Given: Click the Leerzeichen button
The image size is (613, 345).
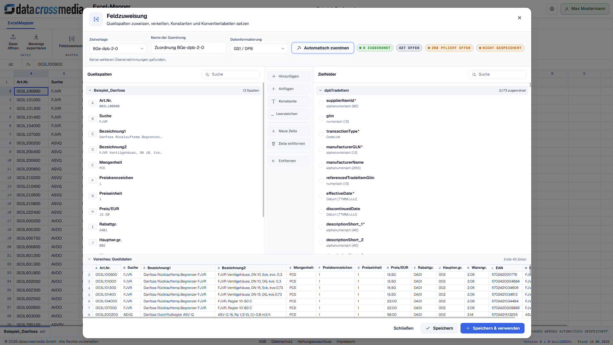Looking at the screenshot, I should (288, 114).
